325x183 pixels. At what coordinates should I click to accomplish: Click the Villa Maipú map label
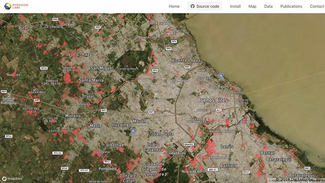point(180,80)
